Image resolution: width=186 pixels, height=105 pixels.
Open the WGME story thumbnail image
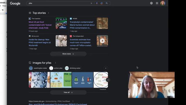(102, 23)
